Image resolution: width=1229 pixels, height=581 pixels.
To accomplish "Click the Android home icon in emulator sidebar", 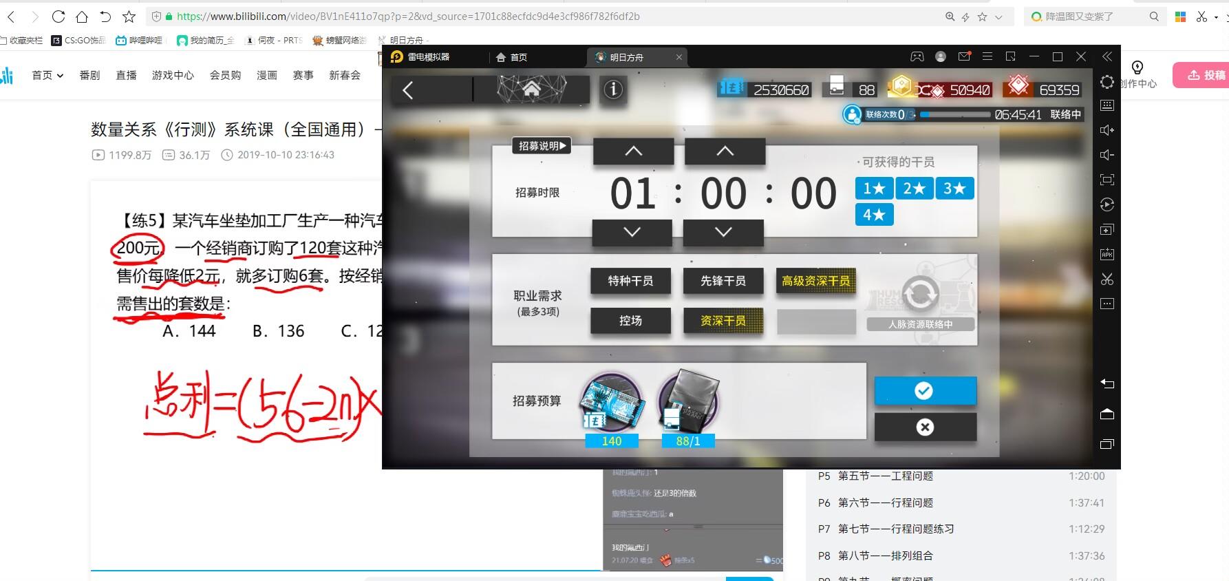I will 1107,414.
